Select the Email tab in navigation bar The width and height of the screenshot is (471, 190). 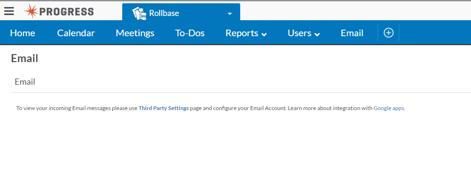click(x=352, y=33)
